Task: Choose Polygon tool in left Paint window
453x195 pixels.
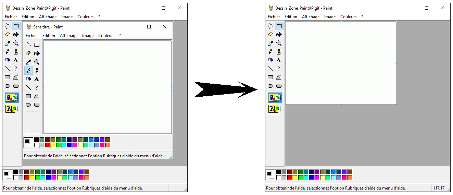Action: click(x=16, y=77)
